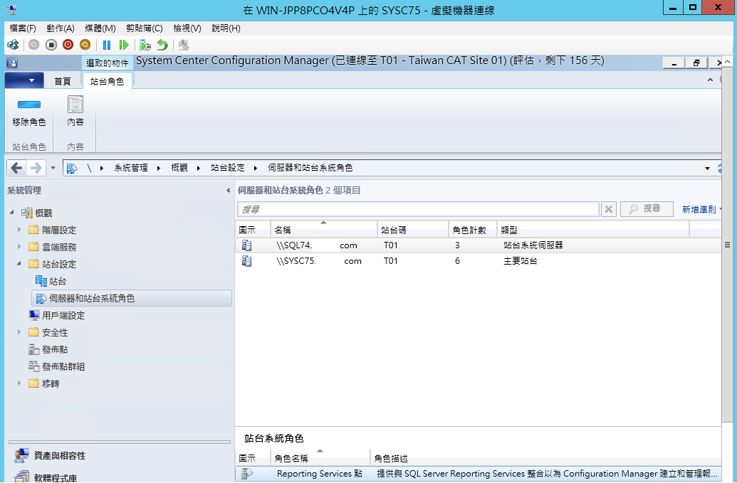
Task: Expand the 移轉 folder
Action: coord(19,383)
